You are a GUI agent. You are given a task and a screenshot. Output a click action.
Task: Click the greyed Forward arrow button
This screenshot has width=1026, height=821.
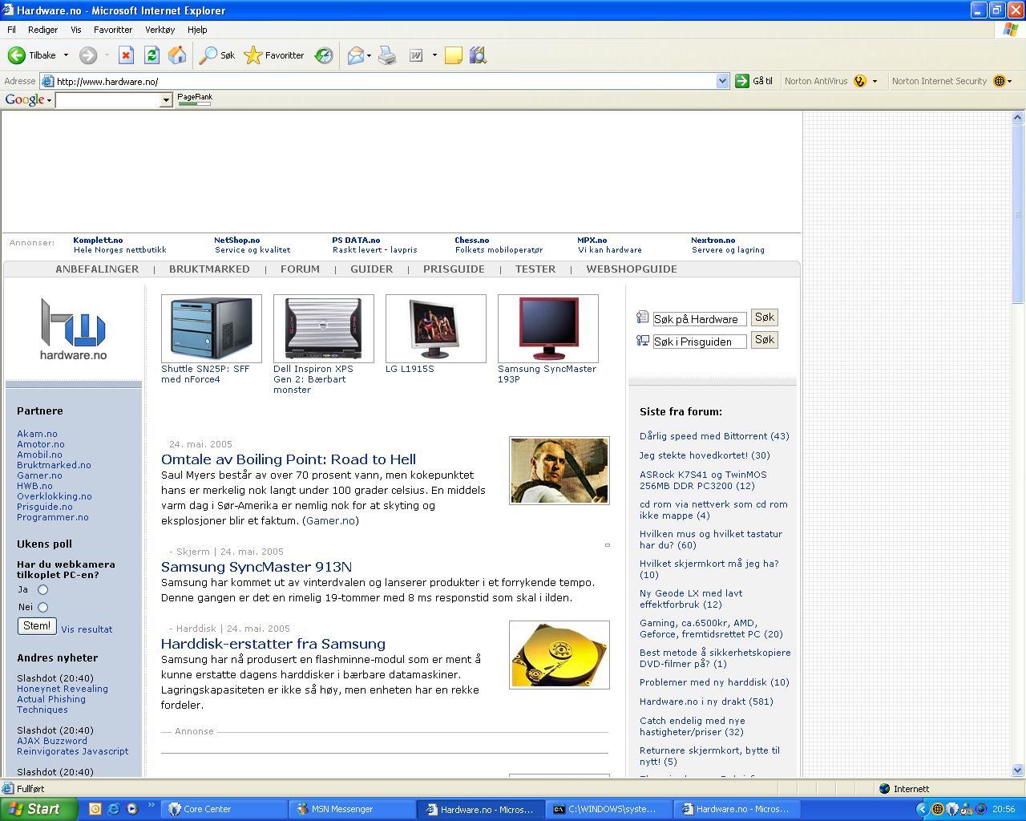point(88,55)
